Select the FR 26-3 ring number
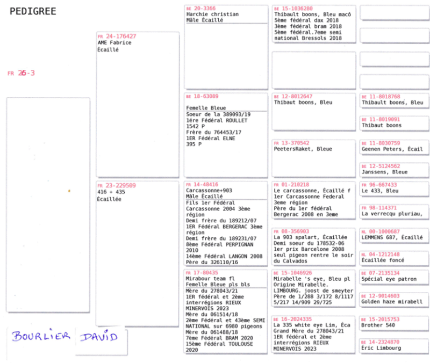This screenshot has height=363, width=430. [x=21, y=73]
